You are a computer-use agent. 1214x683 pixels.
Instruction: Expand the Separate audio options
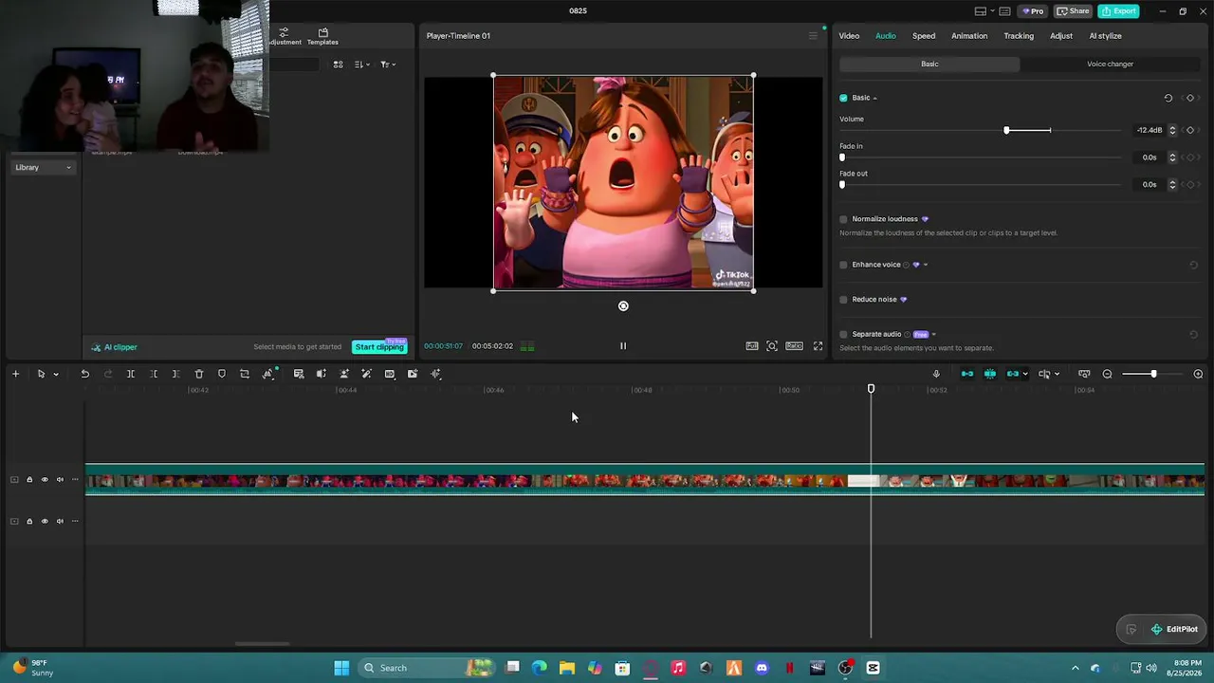pos(934,334)
